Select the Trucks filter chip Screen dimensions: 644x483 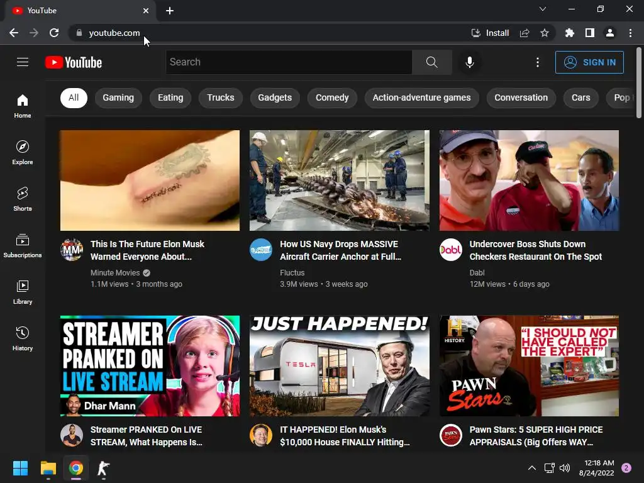(x=221, y=97)
